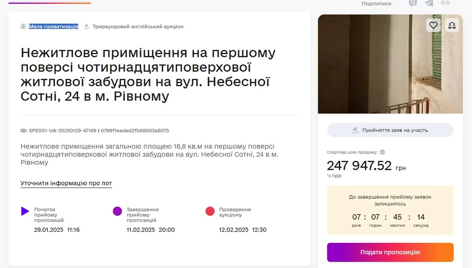Click the Початок прийому пропозицій play marker
This screenshot has width=472, height=268.
tap(25, 211)
